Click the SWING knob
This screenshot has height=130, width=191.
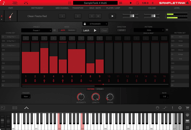110,97
